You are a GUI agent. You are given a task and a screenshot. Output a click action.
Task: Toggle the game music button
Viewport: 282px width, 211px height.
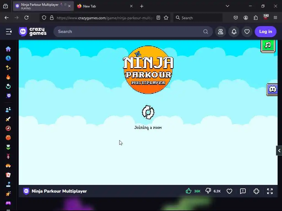coord(268,45)
